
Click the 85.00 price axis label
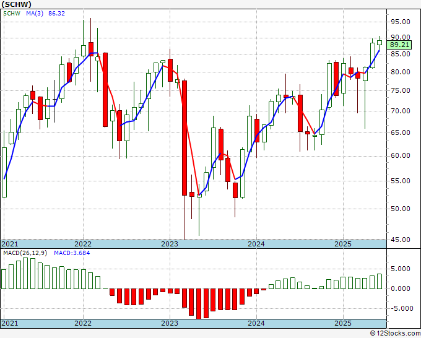click(400, 54)
